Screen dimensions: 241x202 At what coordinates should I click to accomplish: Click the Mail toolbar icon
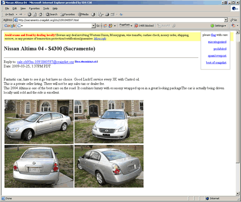(x=100, y=14)
